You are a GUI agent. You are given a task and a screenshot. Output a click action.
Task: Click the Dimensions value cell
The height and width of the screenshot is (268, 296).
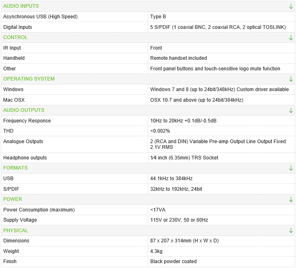pyautogui.click(x=184, y=241)
